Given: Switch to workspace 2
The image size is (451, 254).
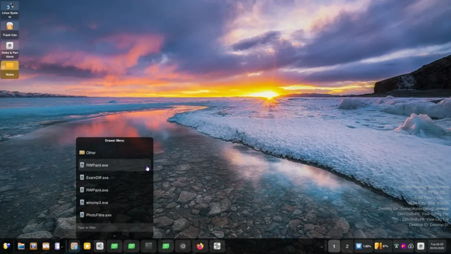Looking at the screenshot, I should tap(347, 246).
